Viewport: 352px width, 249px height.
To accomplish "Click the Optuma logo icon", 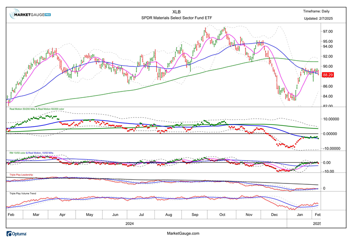I will pos(17,234).
